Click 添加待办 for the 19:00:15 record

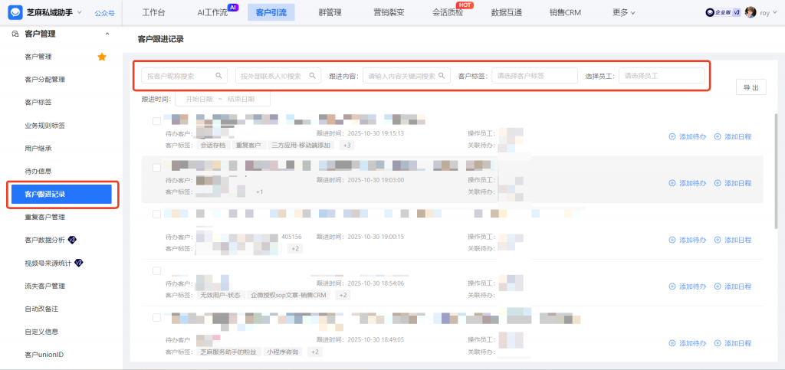(x=688, y=240)
